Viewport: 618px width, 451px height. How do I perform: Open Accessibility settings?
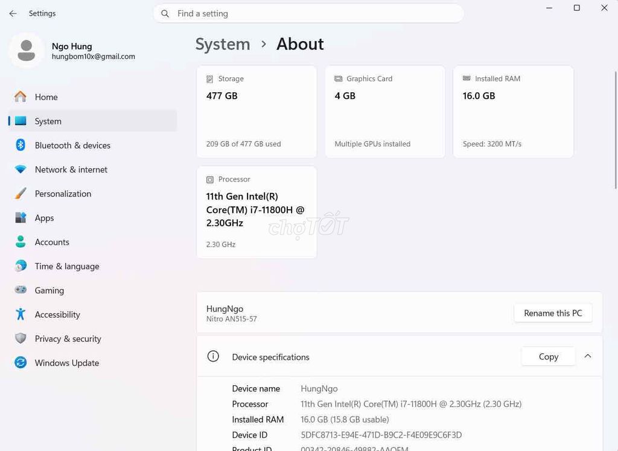click(x=92, y=314)
